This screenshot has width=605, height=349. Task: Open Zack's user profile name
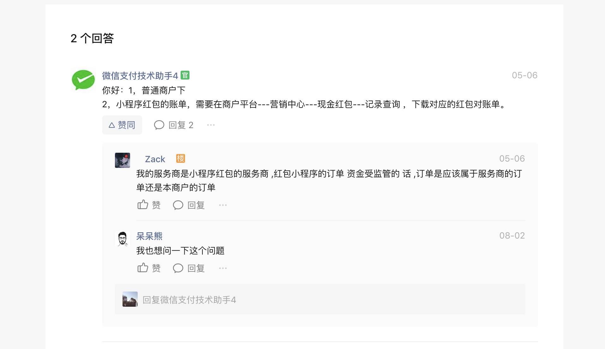pyautogui.click(x=155, y=159)
